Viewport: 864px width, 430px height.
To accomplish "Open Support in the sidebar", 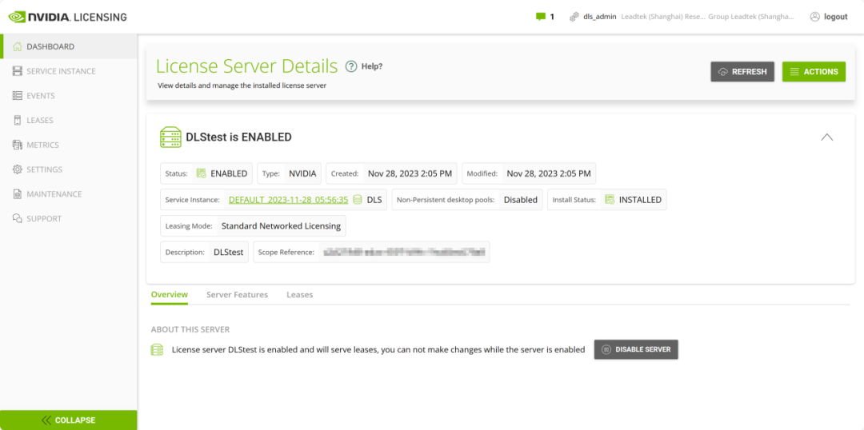I will [x=68, y=218].
